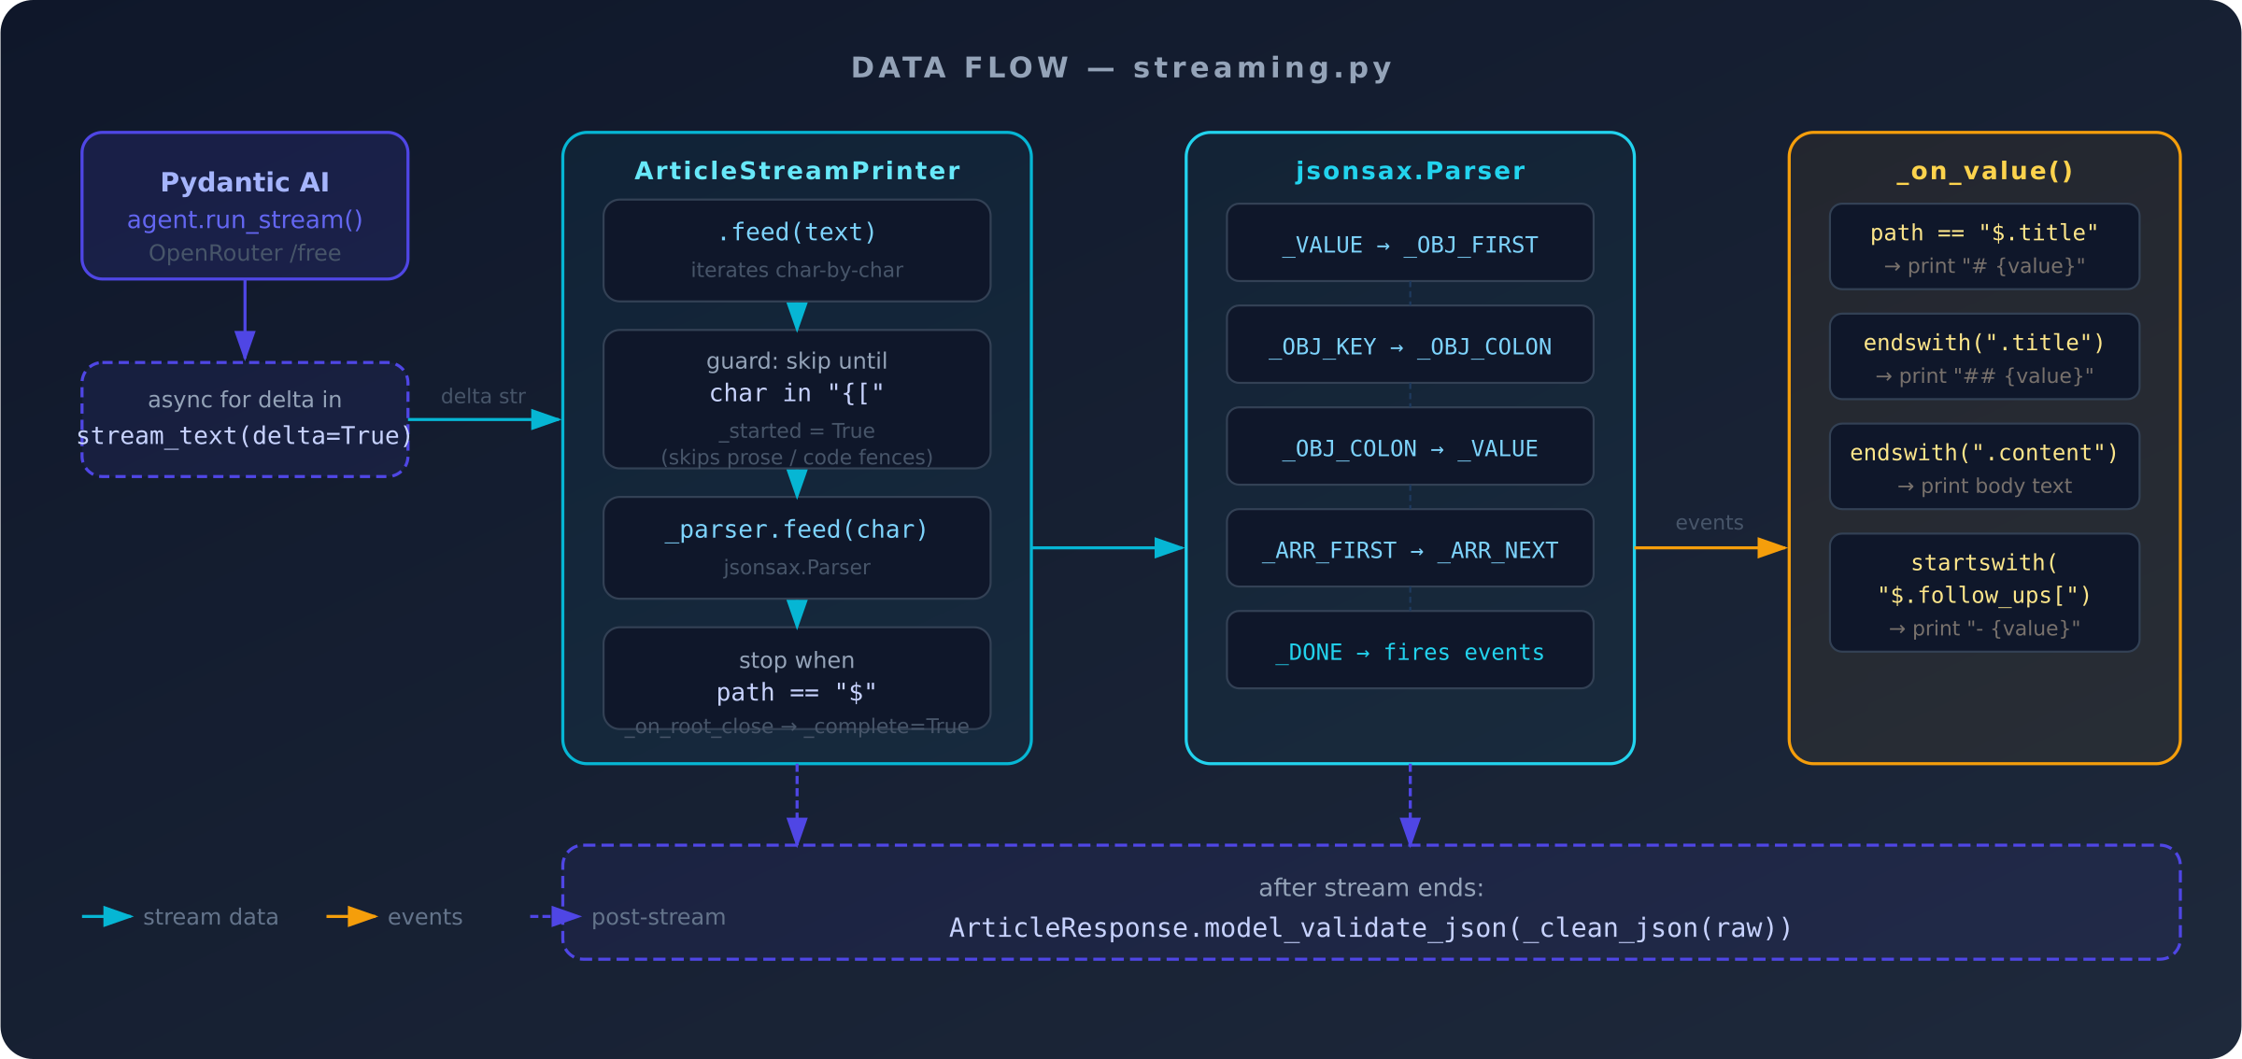This screenshot has height=1059, width=2242.
Task: Click the 'OpenRouter /free' label
Action: coord(245,253)
